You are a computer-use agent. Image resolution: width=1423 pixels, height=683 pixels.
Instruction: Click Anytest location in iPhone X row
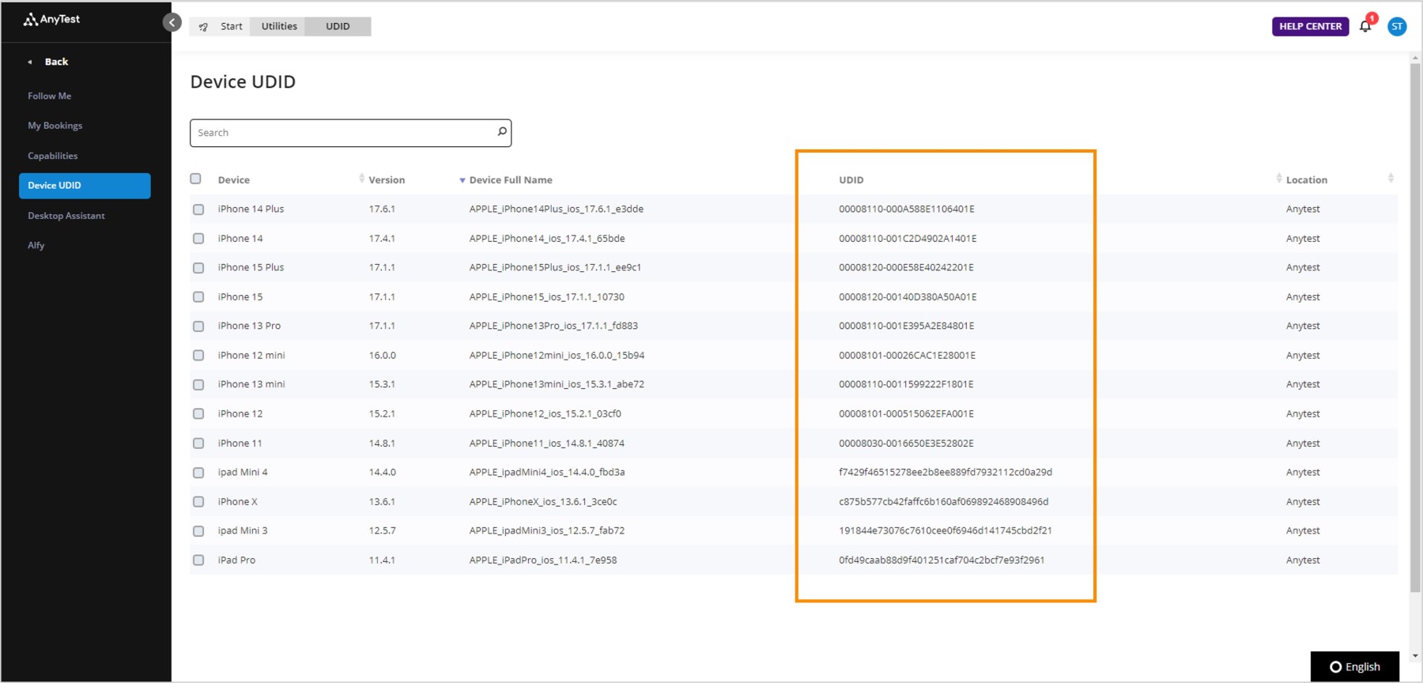[1303, 502]
